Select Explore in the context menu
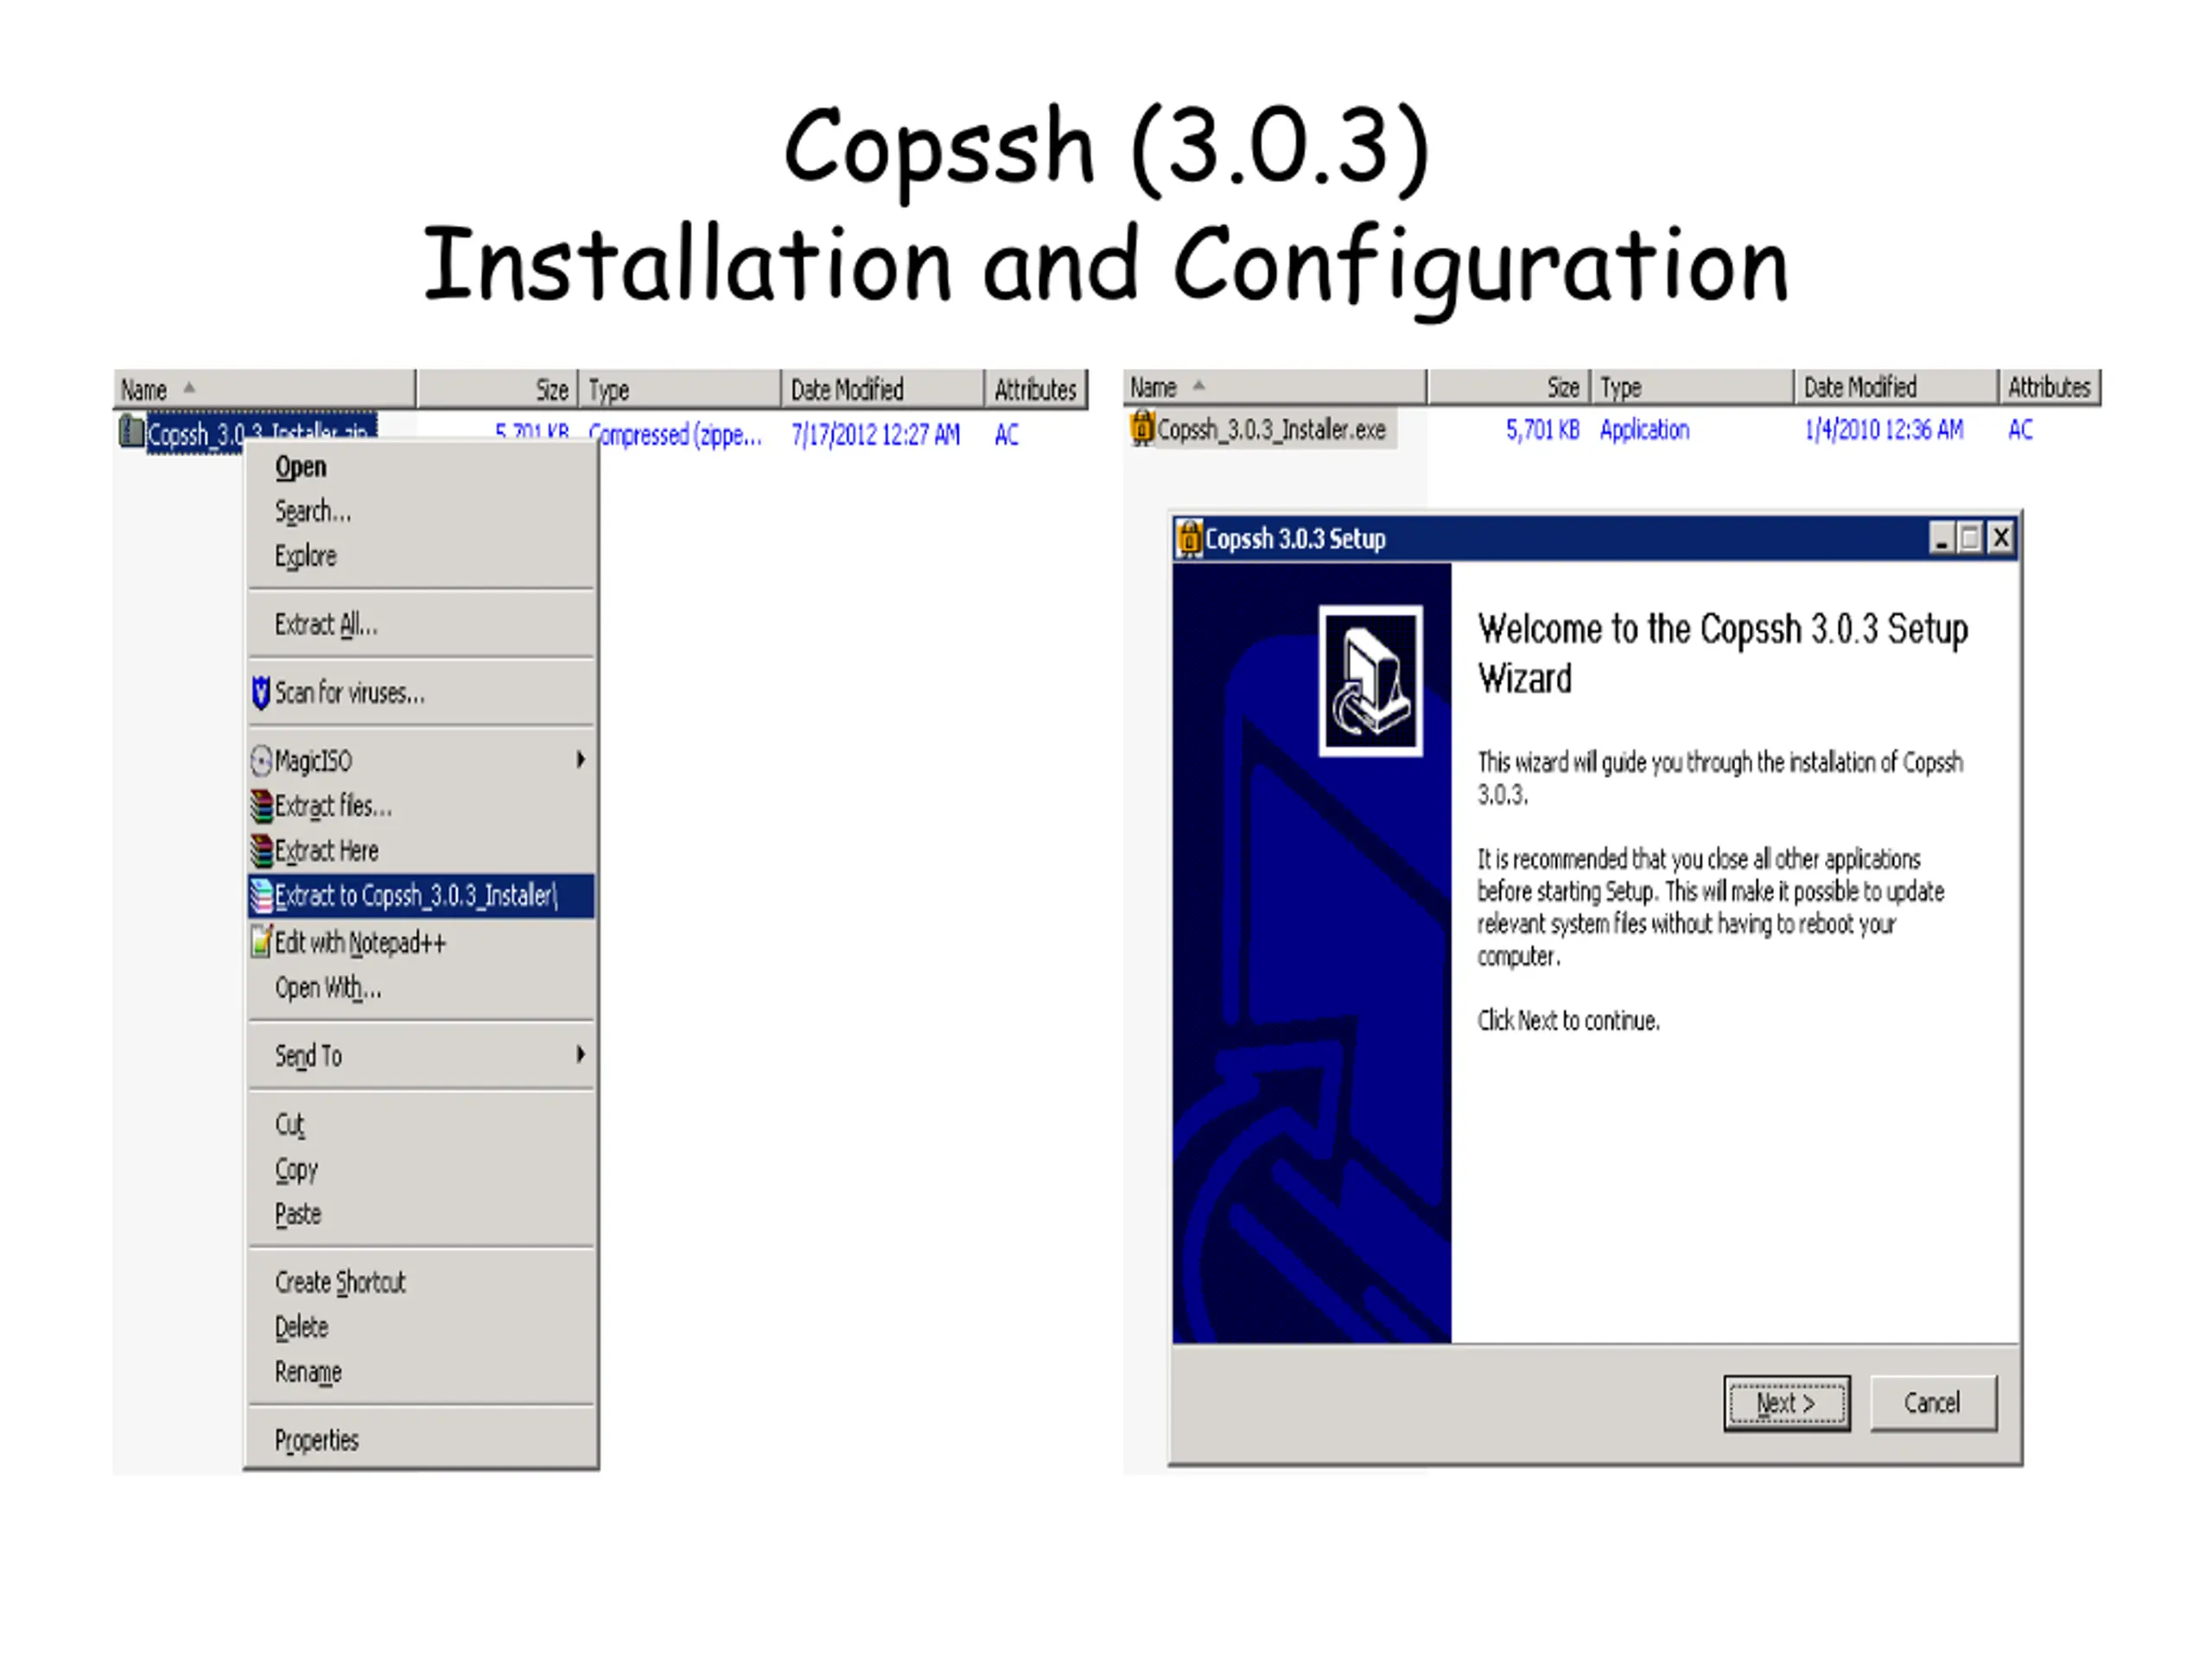The height and width of the screenshot is (1658, 2212). click(x=420, y=557)
